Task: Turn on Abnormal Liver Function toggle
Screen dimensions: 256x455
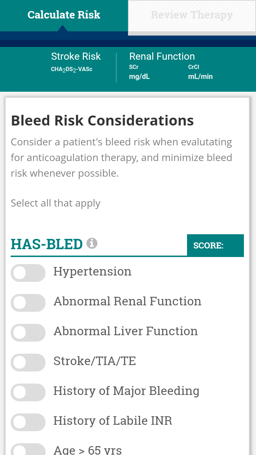Action: [28, 333]
